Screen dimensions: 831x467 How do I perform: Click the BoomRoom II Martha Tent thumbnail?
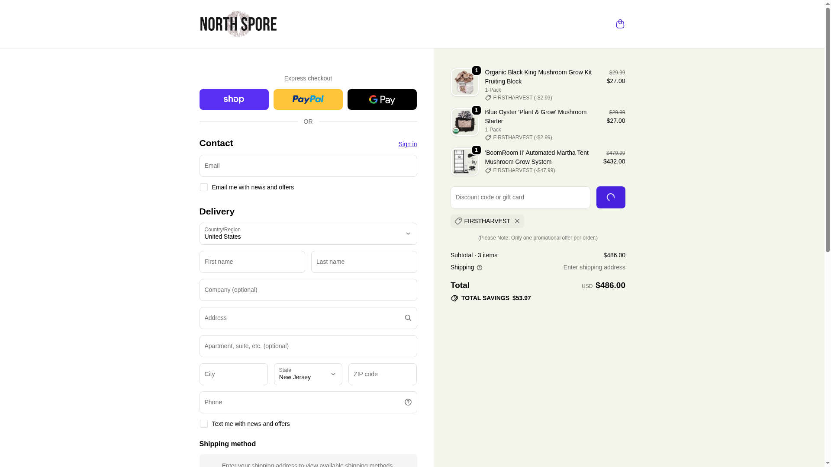coord(464,162)
